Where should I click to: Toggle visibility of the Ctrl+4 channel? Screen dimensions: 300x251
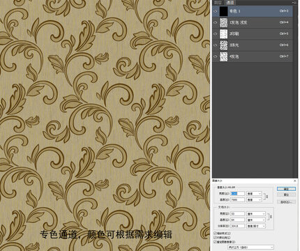pos(216,22)
